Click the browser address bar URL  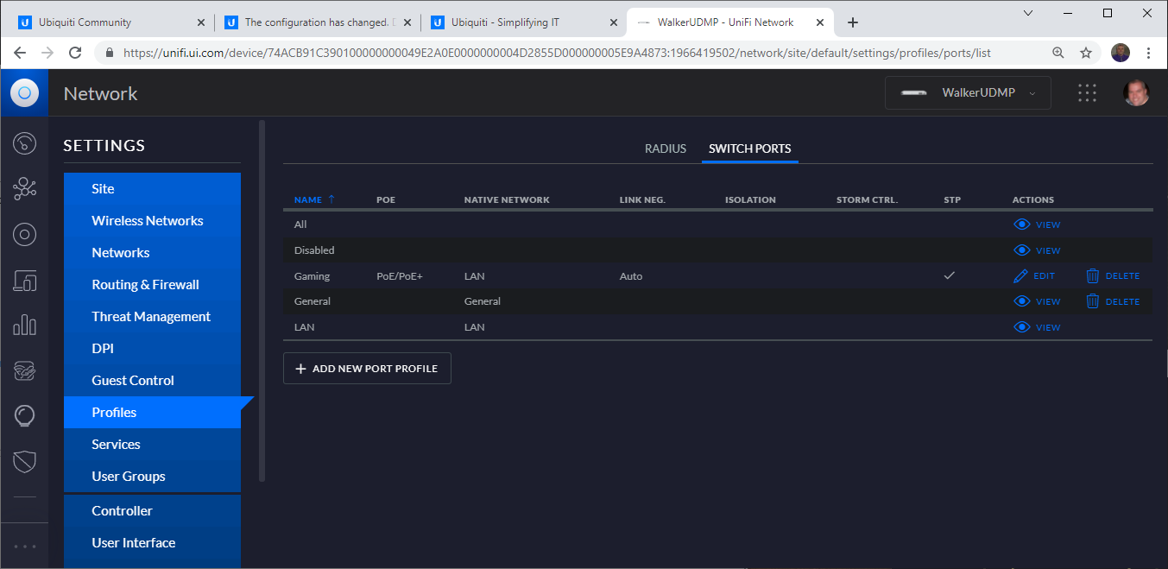point(557,53)
